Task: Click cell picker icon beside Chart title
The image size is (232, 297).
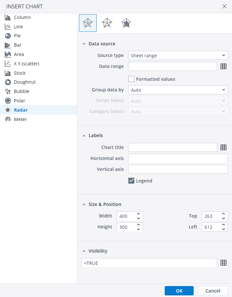Action: tap(223, 147)
